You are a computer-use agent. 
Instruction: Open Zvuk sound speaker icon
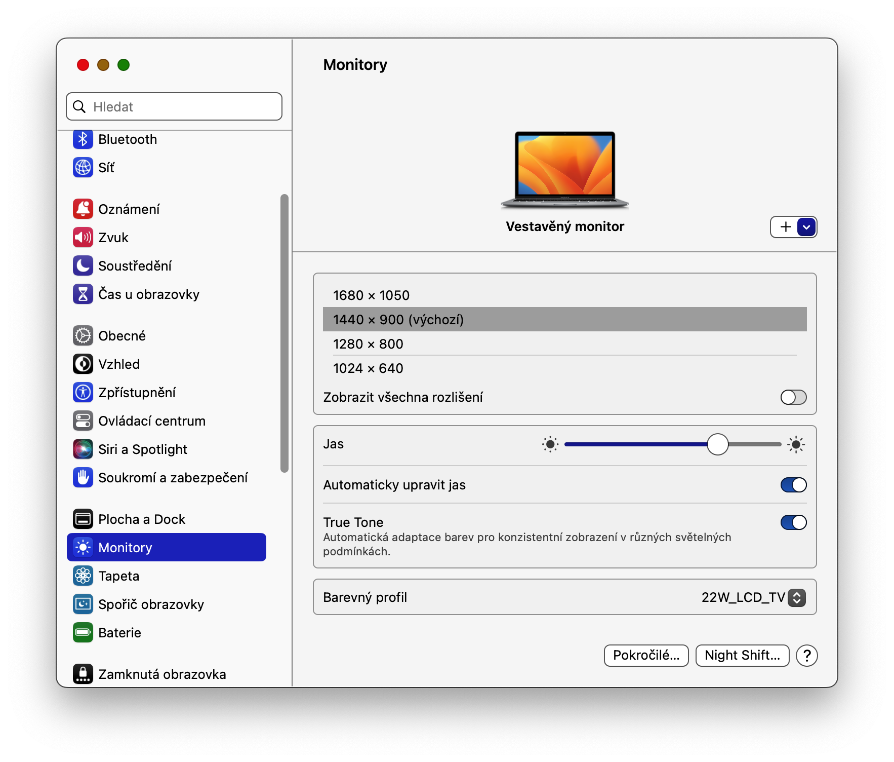click(x=83, y=238)
